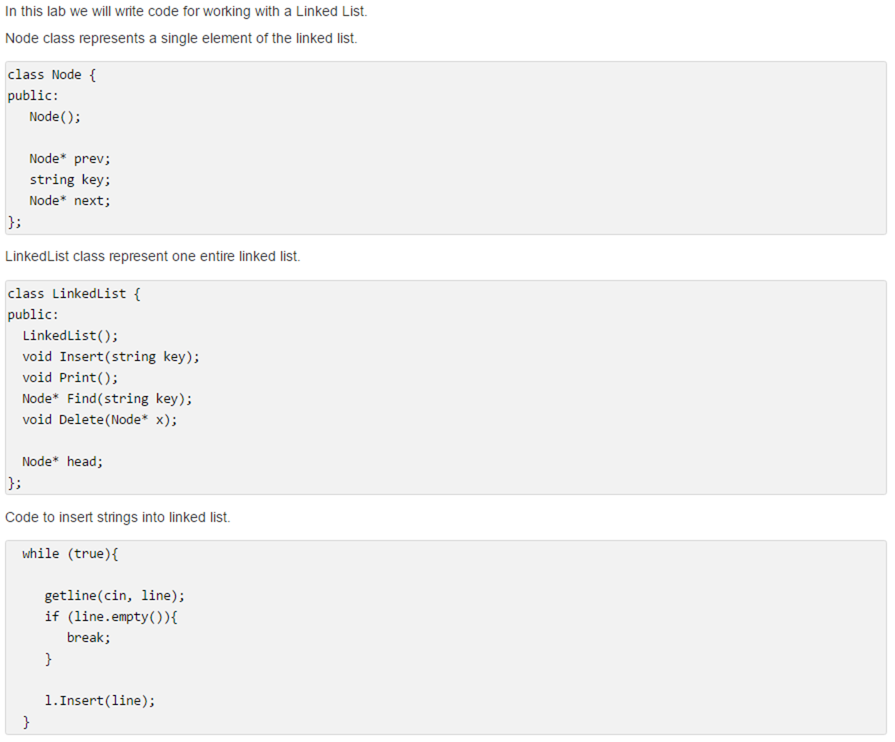Click the 'getline(cin, line);' statement
895x742 pixels.
tap(115, 596)
